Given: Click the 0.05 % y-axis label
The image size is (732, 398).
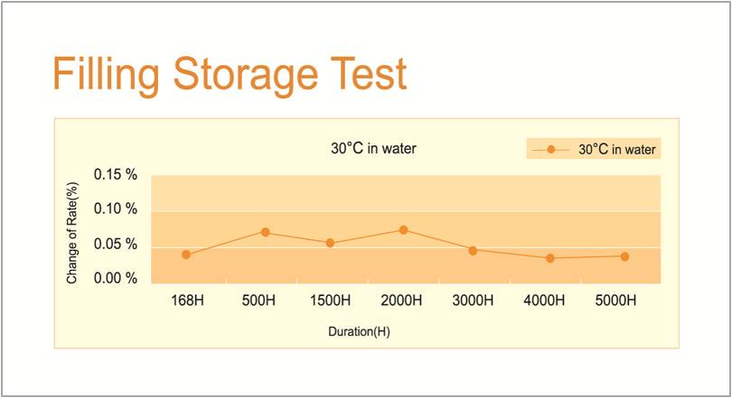Looking at the screenshot, I should pyautogui.click(x=116, y=245).
